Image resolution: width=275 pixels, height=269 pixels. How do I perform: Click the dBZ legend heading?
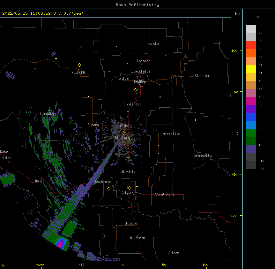(x=258, y=17)
